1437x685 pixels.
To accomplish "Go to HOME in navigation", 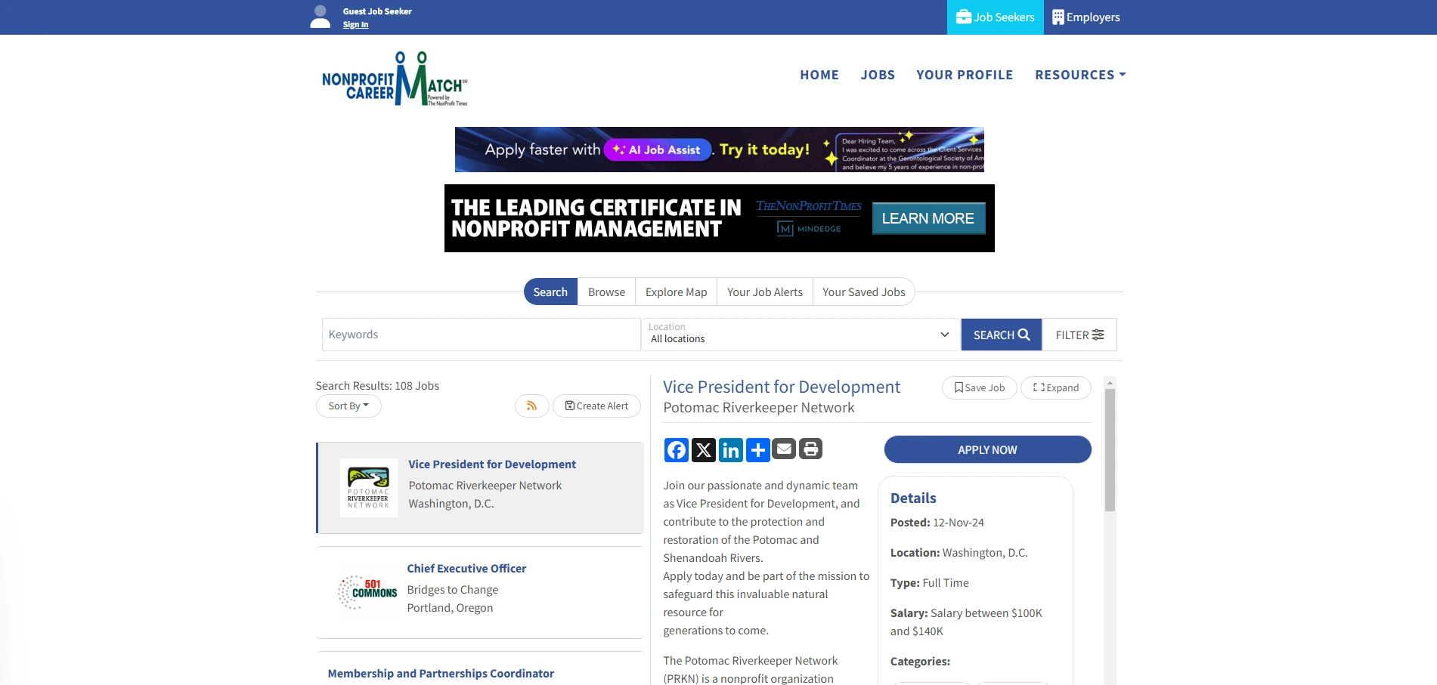I will 819,75.
